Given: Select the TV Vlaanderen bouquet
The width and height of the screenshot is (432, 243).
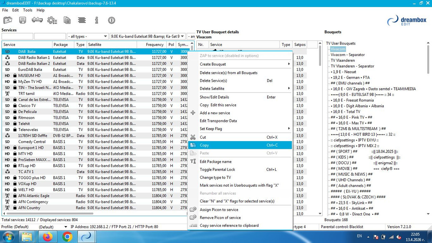Looking at the screenshot, I should click(x=343, y=60).
